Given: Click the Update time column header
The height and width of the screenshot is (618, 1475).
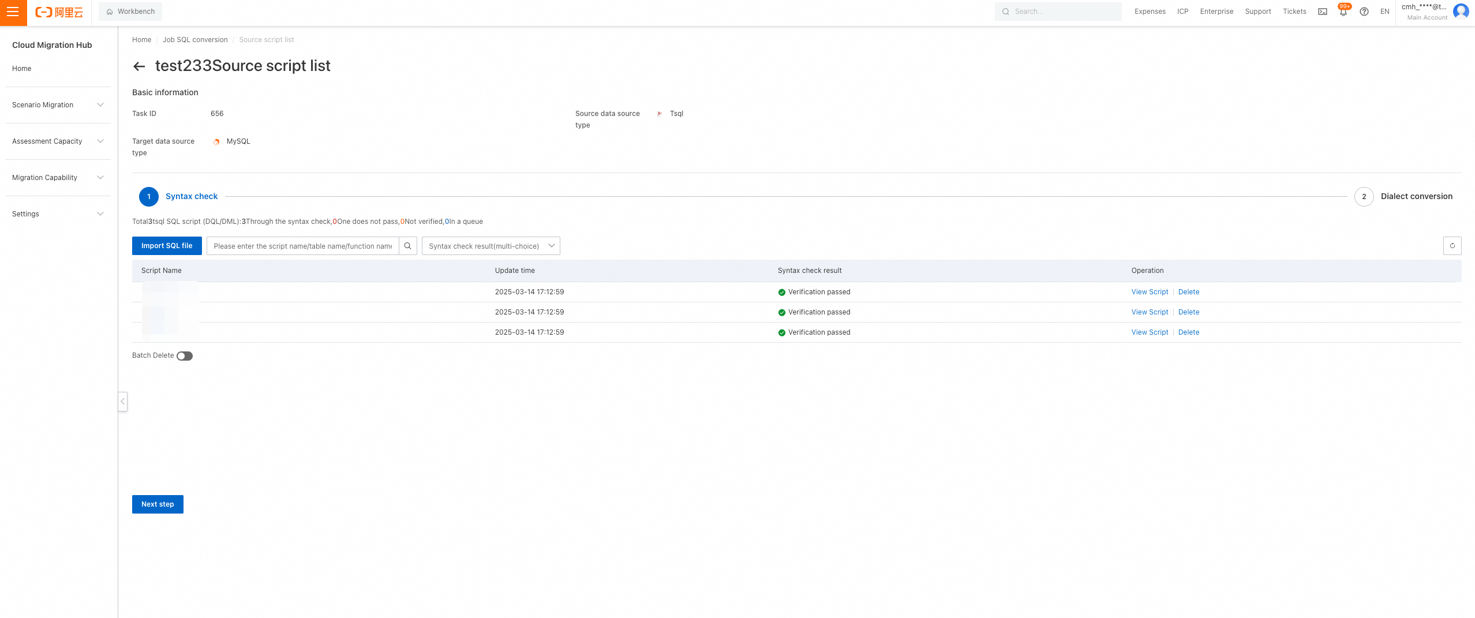Looking at the screenshot, I should pyautogui.click(x=515, y=271).
